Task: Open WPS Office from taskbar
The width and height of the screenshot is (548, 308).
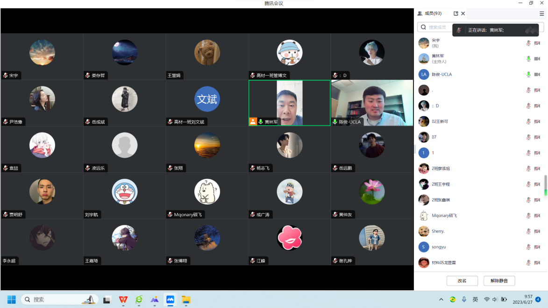Action: click(x=123, y=300)
